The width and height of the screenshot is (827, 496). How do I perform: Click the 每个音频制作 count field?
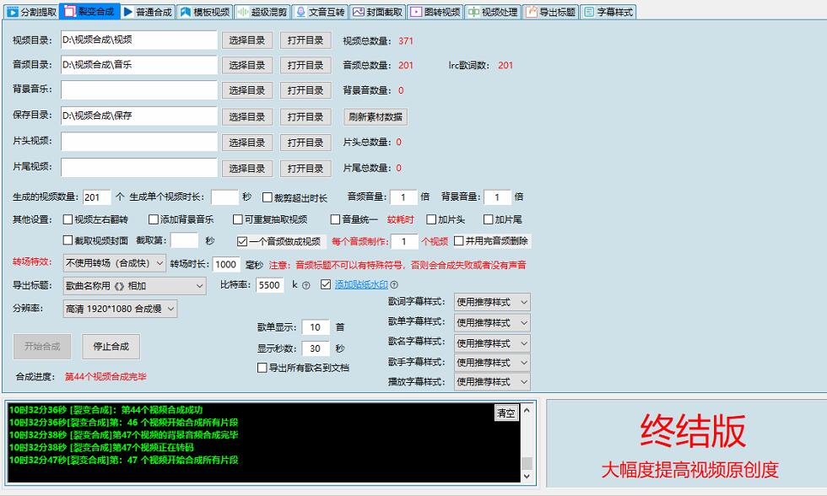click(404, 241)
